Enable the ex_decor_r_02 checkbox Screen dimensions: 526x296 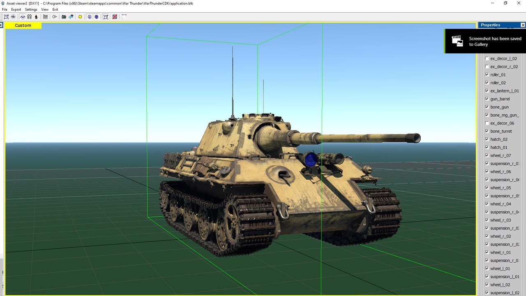487,67
